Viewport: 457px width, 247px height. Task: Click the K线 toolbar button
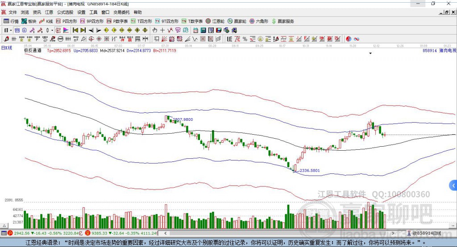(x=46, y=21)
